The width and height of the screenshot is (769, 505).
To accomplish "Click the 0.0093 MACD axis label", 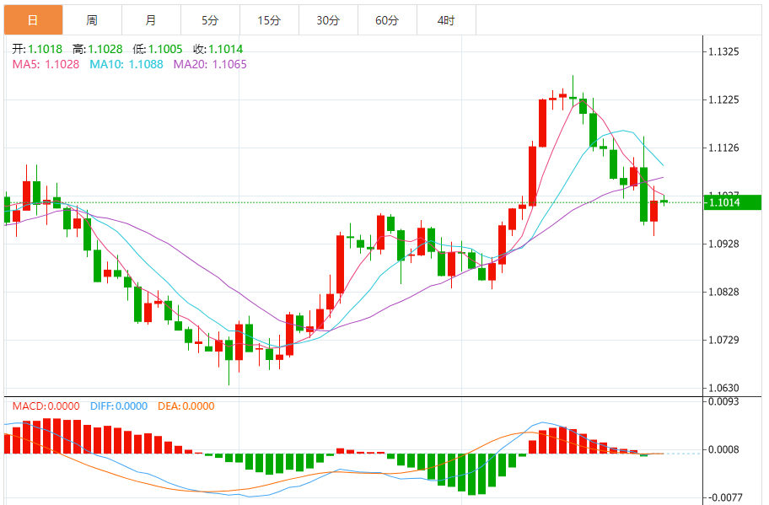I will click(x=723, y=401).
